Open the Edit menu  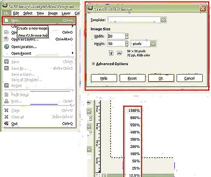click(x=16, y=13)
